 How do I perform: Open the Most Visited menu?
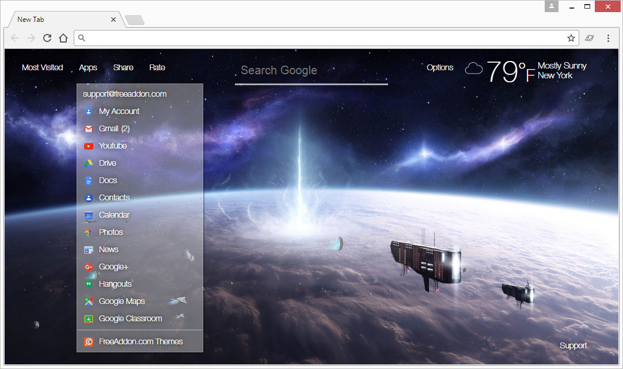click(43, 67)
